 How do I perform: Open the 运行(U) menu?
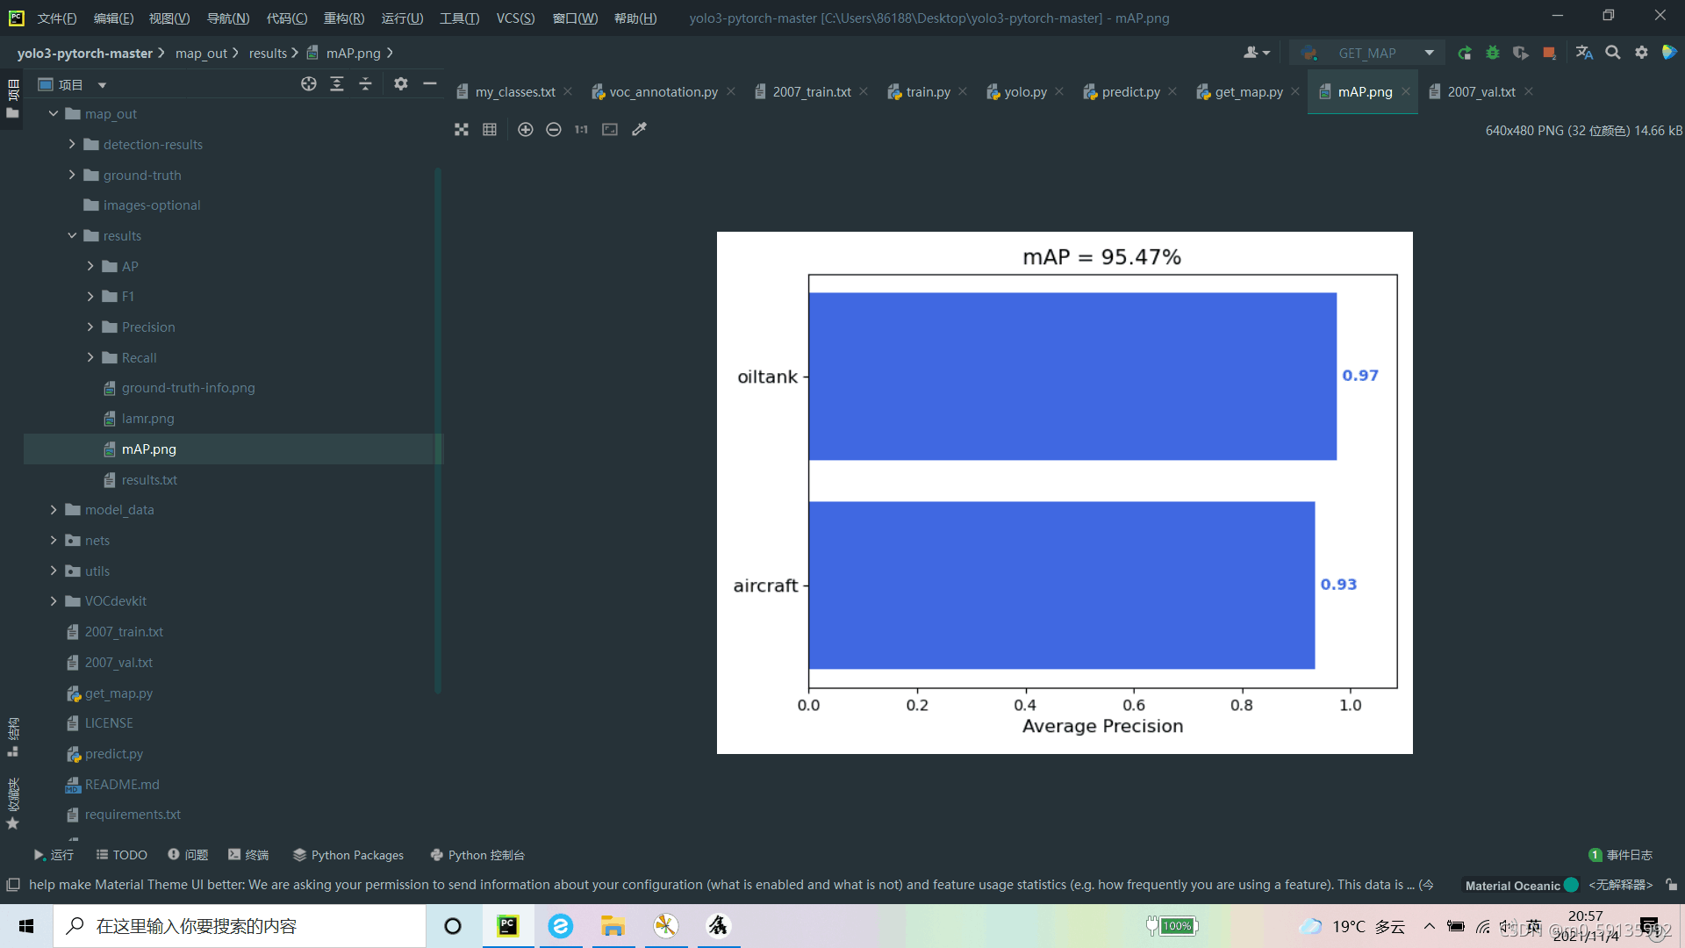click(x=402, y=18)
